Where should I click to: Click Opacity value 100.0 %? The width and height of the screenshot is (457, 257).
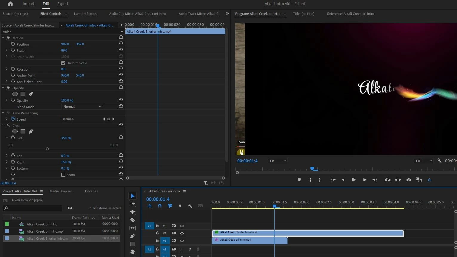coord(67,101)
